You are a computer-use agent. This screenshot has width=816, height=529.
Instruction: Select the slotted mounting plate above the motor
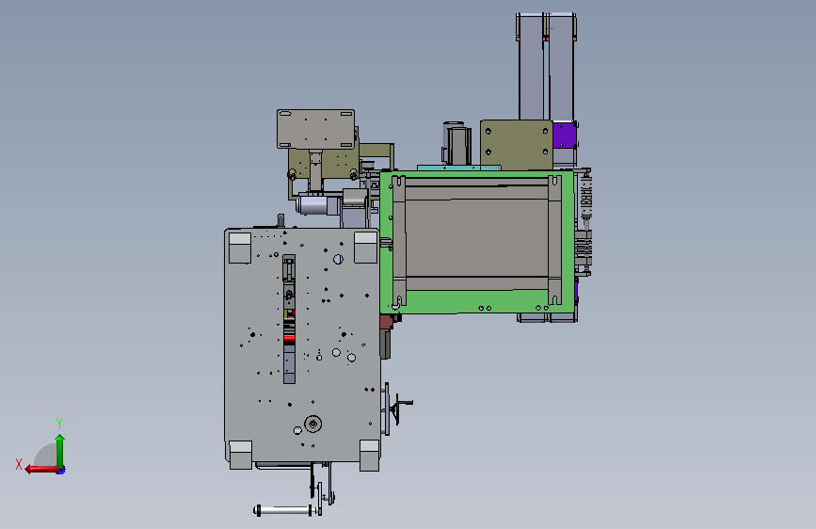[x=316, y=129]
